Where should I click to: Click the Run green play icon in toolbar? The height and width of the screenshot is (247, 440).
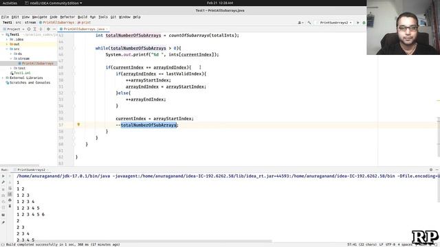(x=357, y=23)
